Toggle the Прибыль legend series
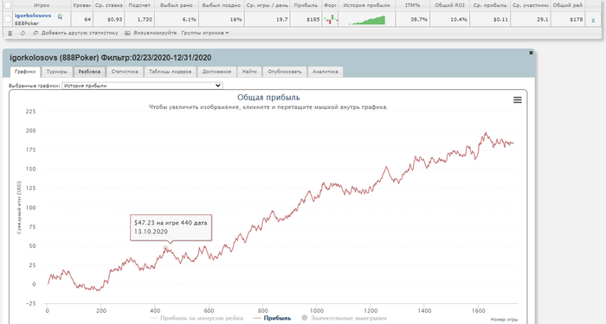The width and height of the screenshot is (606, 324). pyautogui.click(x=273, y=318)
